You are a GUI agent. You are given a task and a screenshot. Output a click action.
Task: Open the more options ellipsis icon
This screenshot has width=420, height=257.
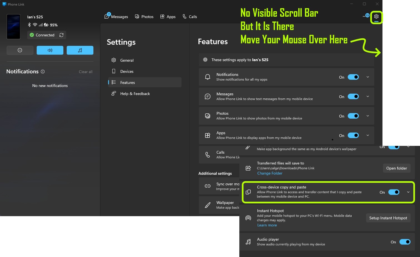tap(364, 17)
